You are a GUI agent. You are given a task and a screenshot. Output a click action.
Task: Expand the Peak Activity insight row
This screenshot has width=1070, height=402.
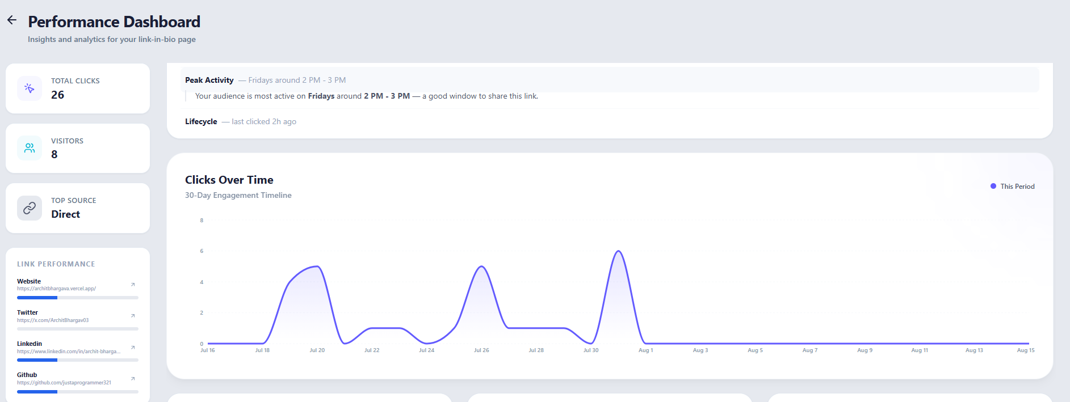(x=610, y=80)
